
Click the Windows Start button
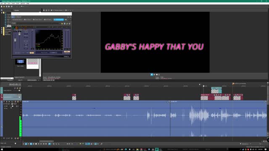pyautogui.click(x=2, y=149)
